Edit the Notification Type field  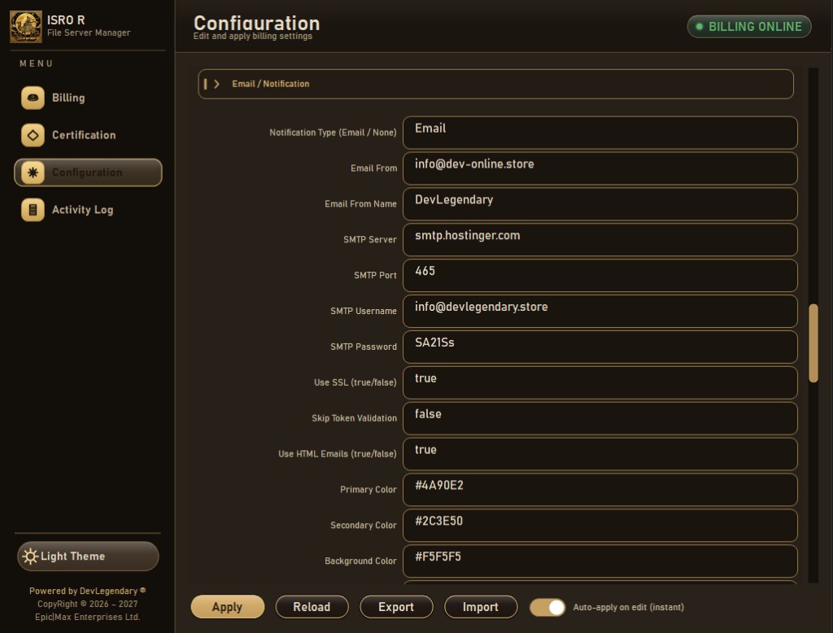pos(600,133)
